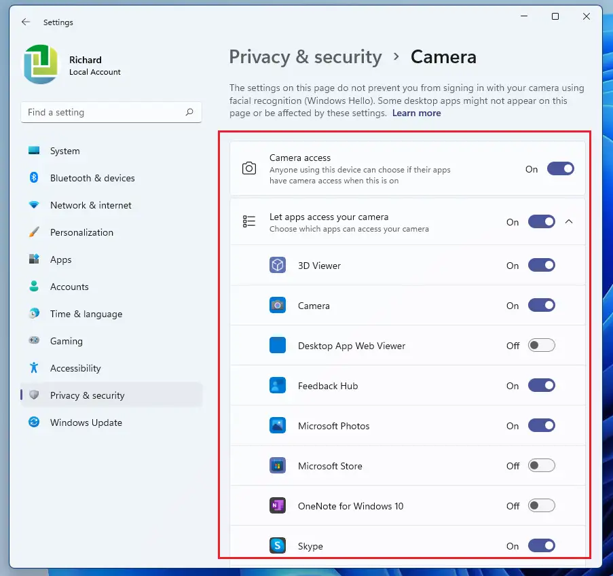Click the Accounts person icon
Viewport: 613px width, 576px height.
[x=34, y=287]
